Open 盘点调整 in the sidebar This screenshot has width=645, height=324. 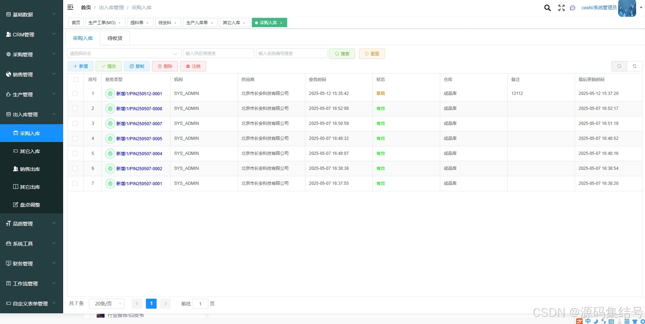pos(31,204)
